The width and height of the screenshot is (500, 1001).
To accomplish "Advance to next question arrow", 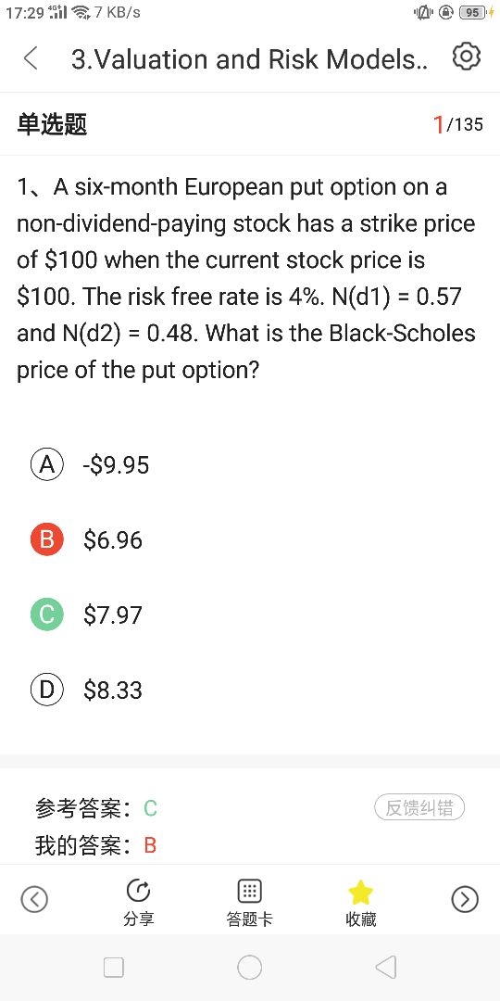I will point(465,899).
